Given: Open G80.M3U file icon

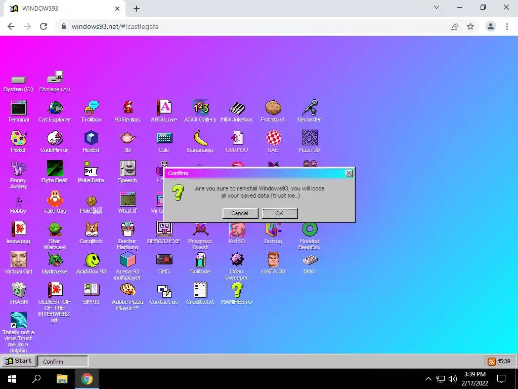Looking at the screenshot, I should 237,138.
